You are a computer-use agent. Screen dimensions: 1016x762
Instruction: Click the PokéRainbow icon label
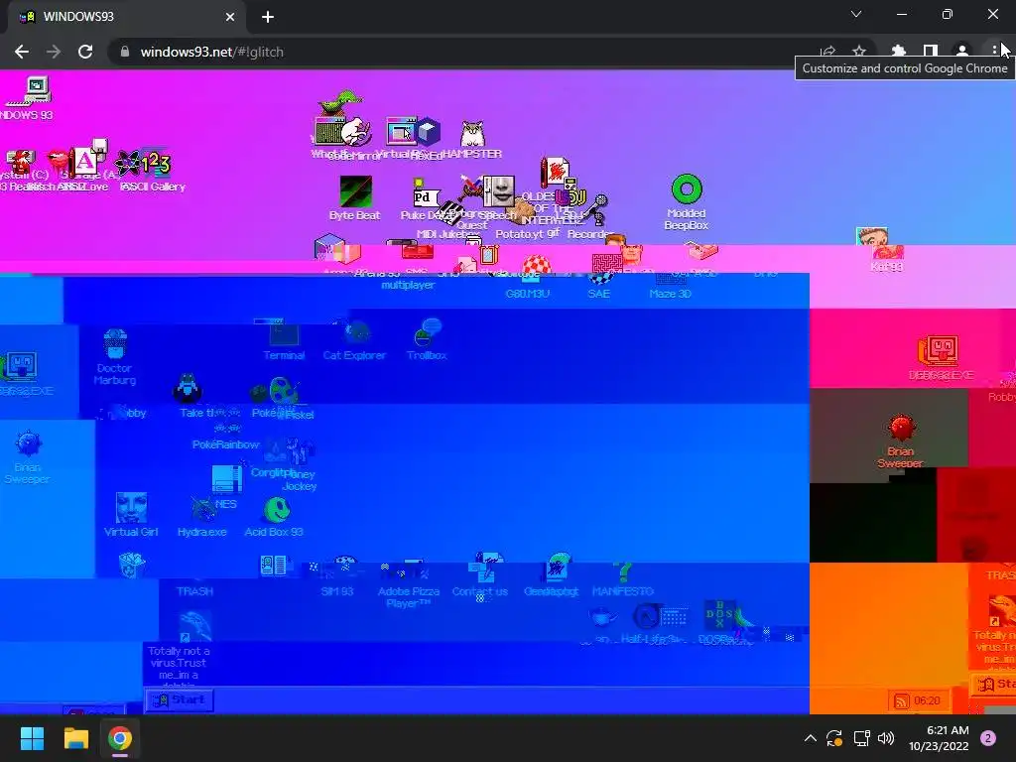click(225, 444)
